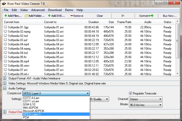The image size is (182, 121).
Task: Click monitor icon for Softpedia 04.mpeg
Action: (x=5, y=49)
